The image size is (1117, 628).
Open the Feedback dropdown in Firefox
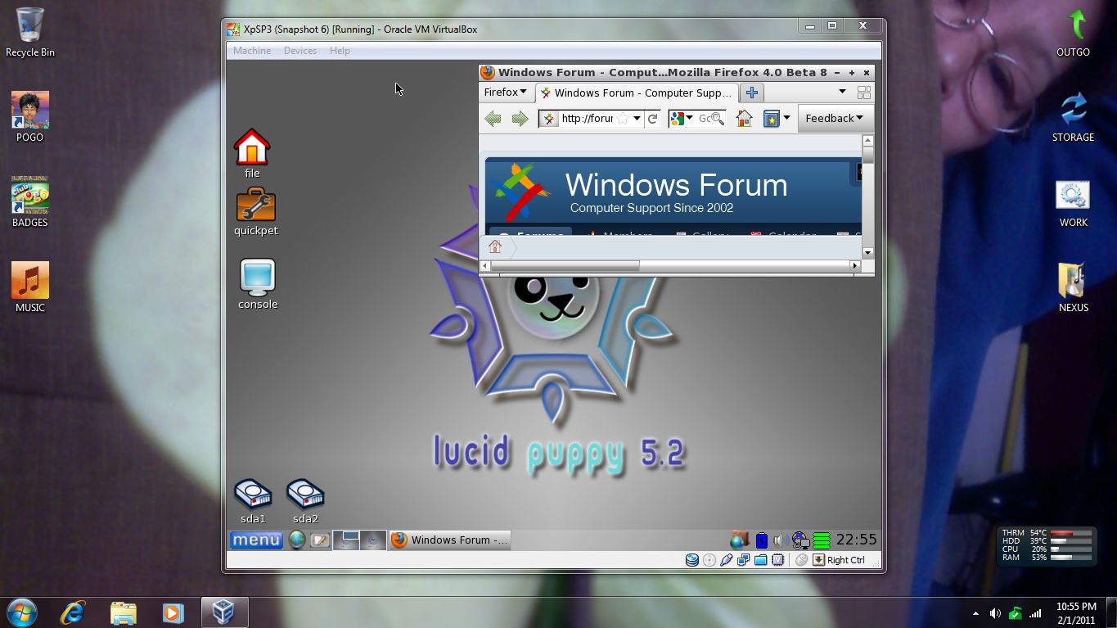(835, 119)
